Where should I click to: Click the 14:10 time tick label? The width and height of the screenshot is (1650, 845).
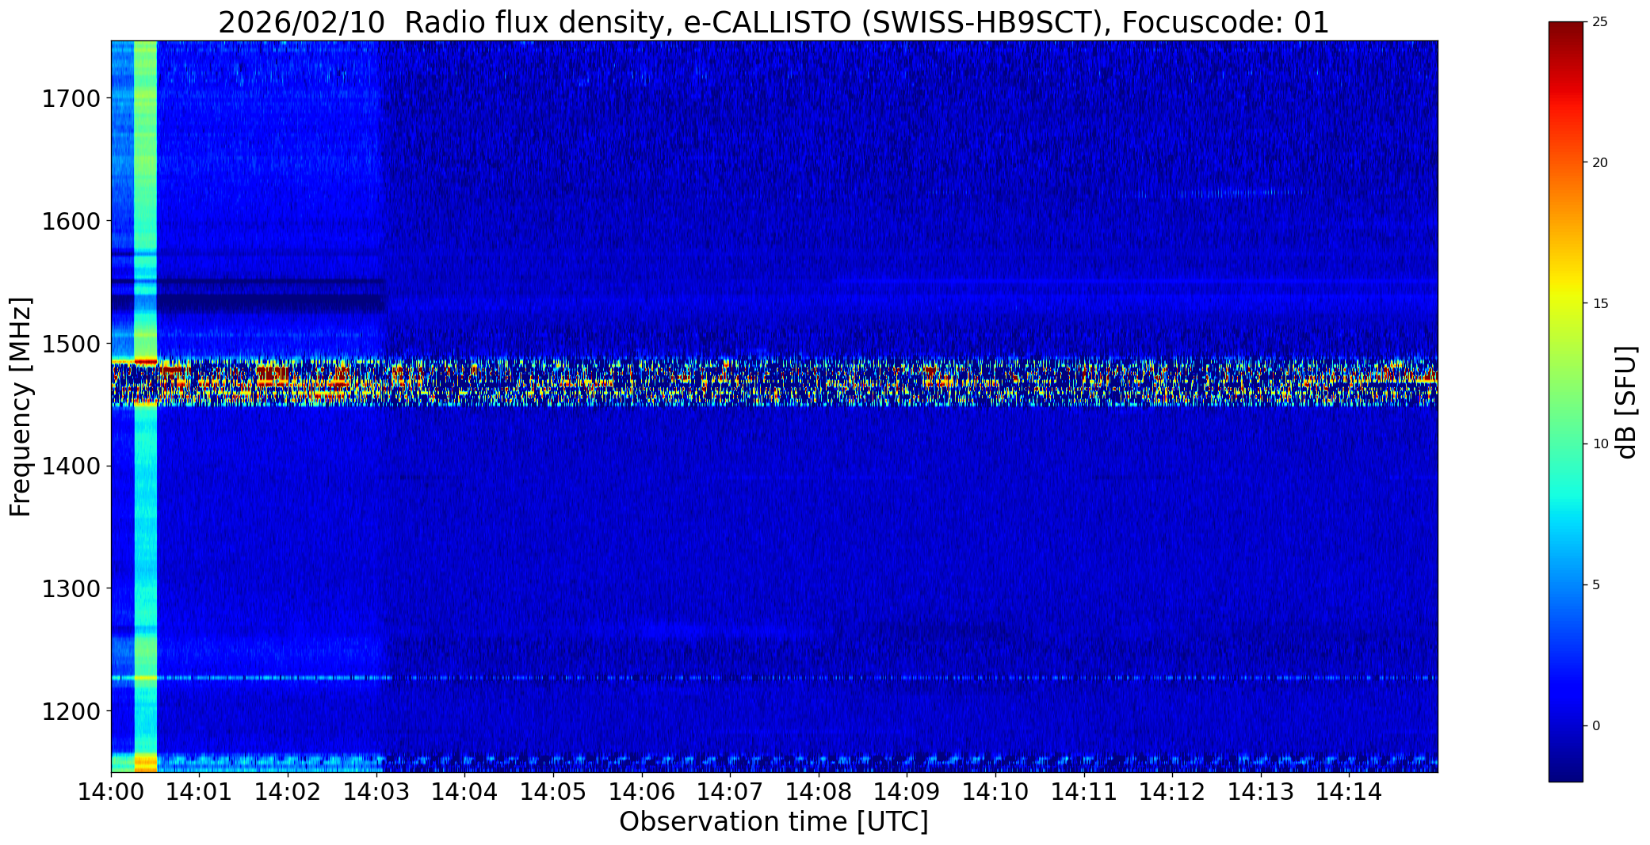click(995, 791)
